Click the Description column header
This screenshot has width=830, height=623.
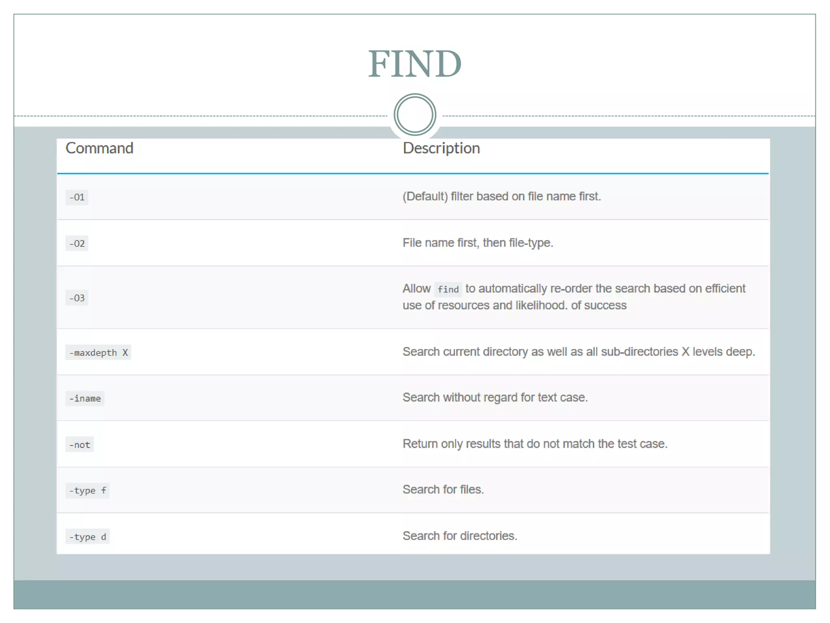(441, 148)
